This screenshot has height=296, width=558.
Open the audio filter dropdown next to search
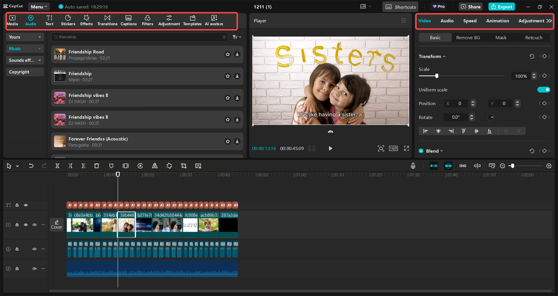pyautogui.click(x=237, y=37)
